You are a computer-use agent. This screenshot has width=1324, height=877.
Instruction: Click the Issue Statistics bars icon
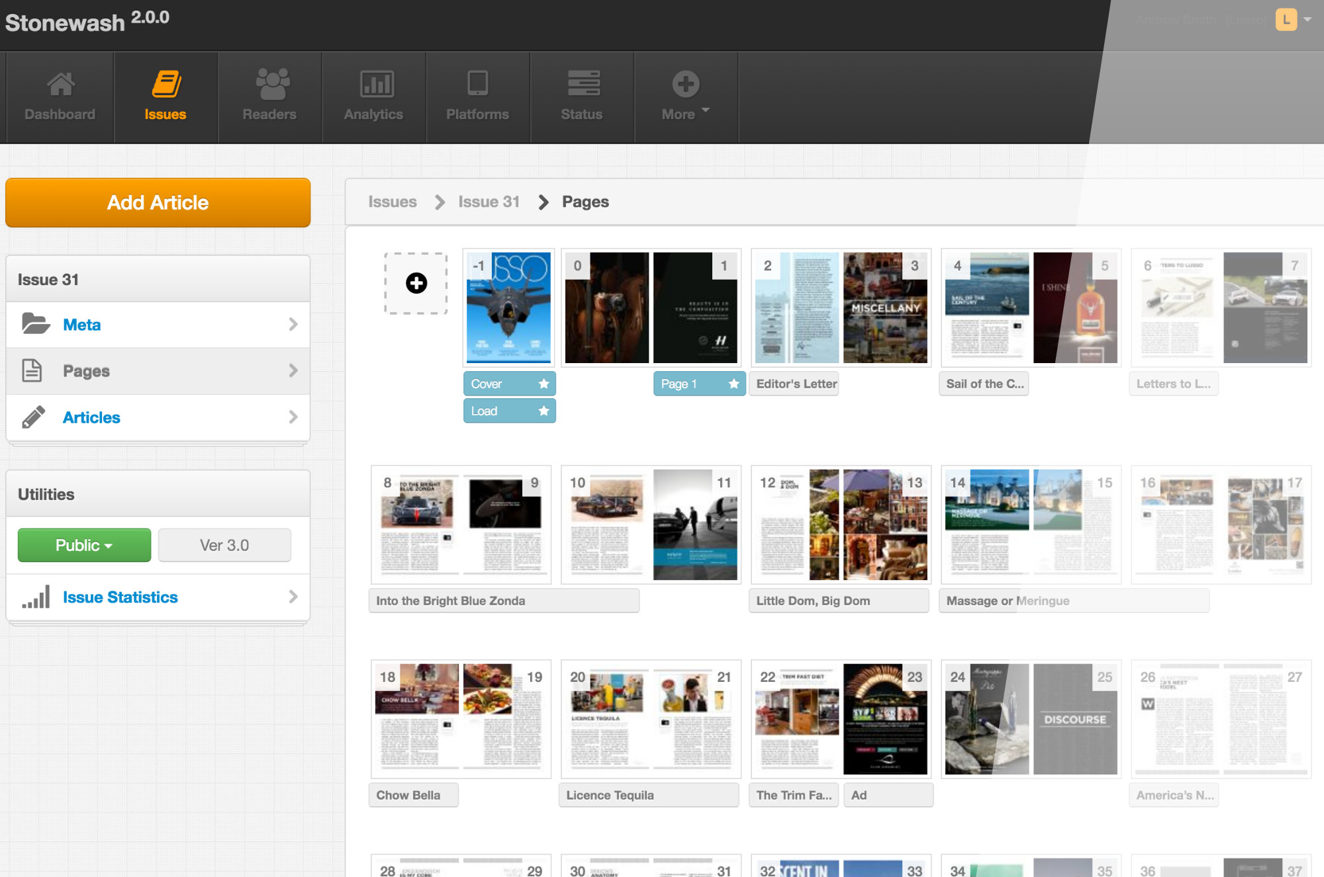pyautogui.click(x=36, y=597)
